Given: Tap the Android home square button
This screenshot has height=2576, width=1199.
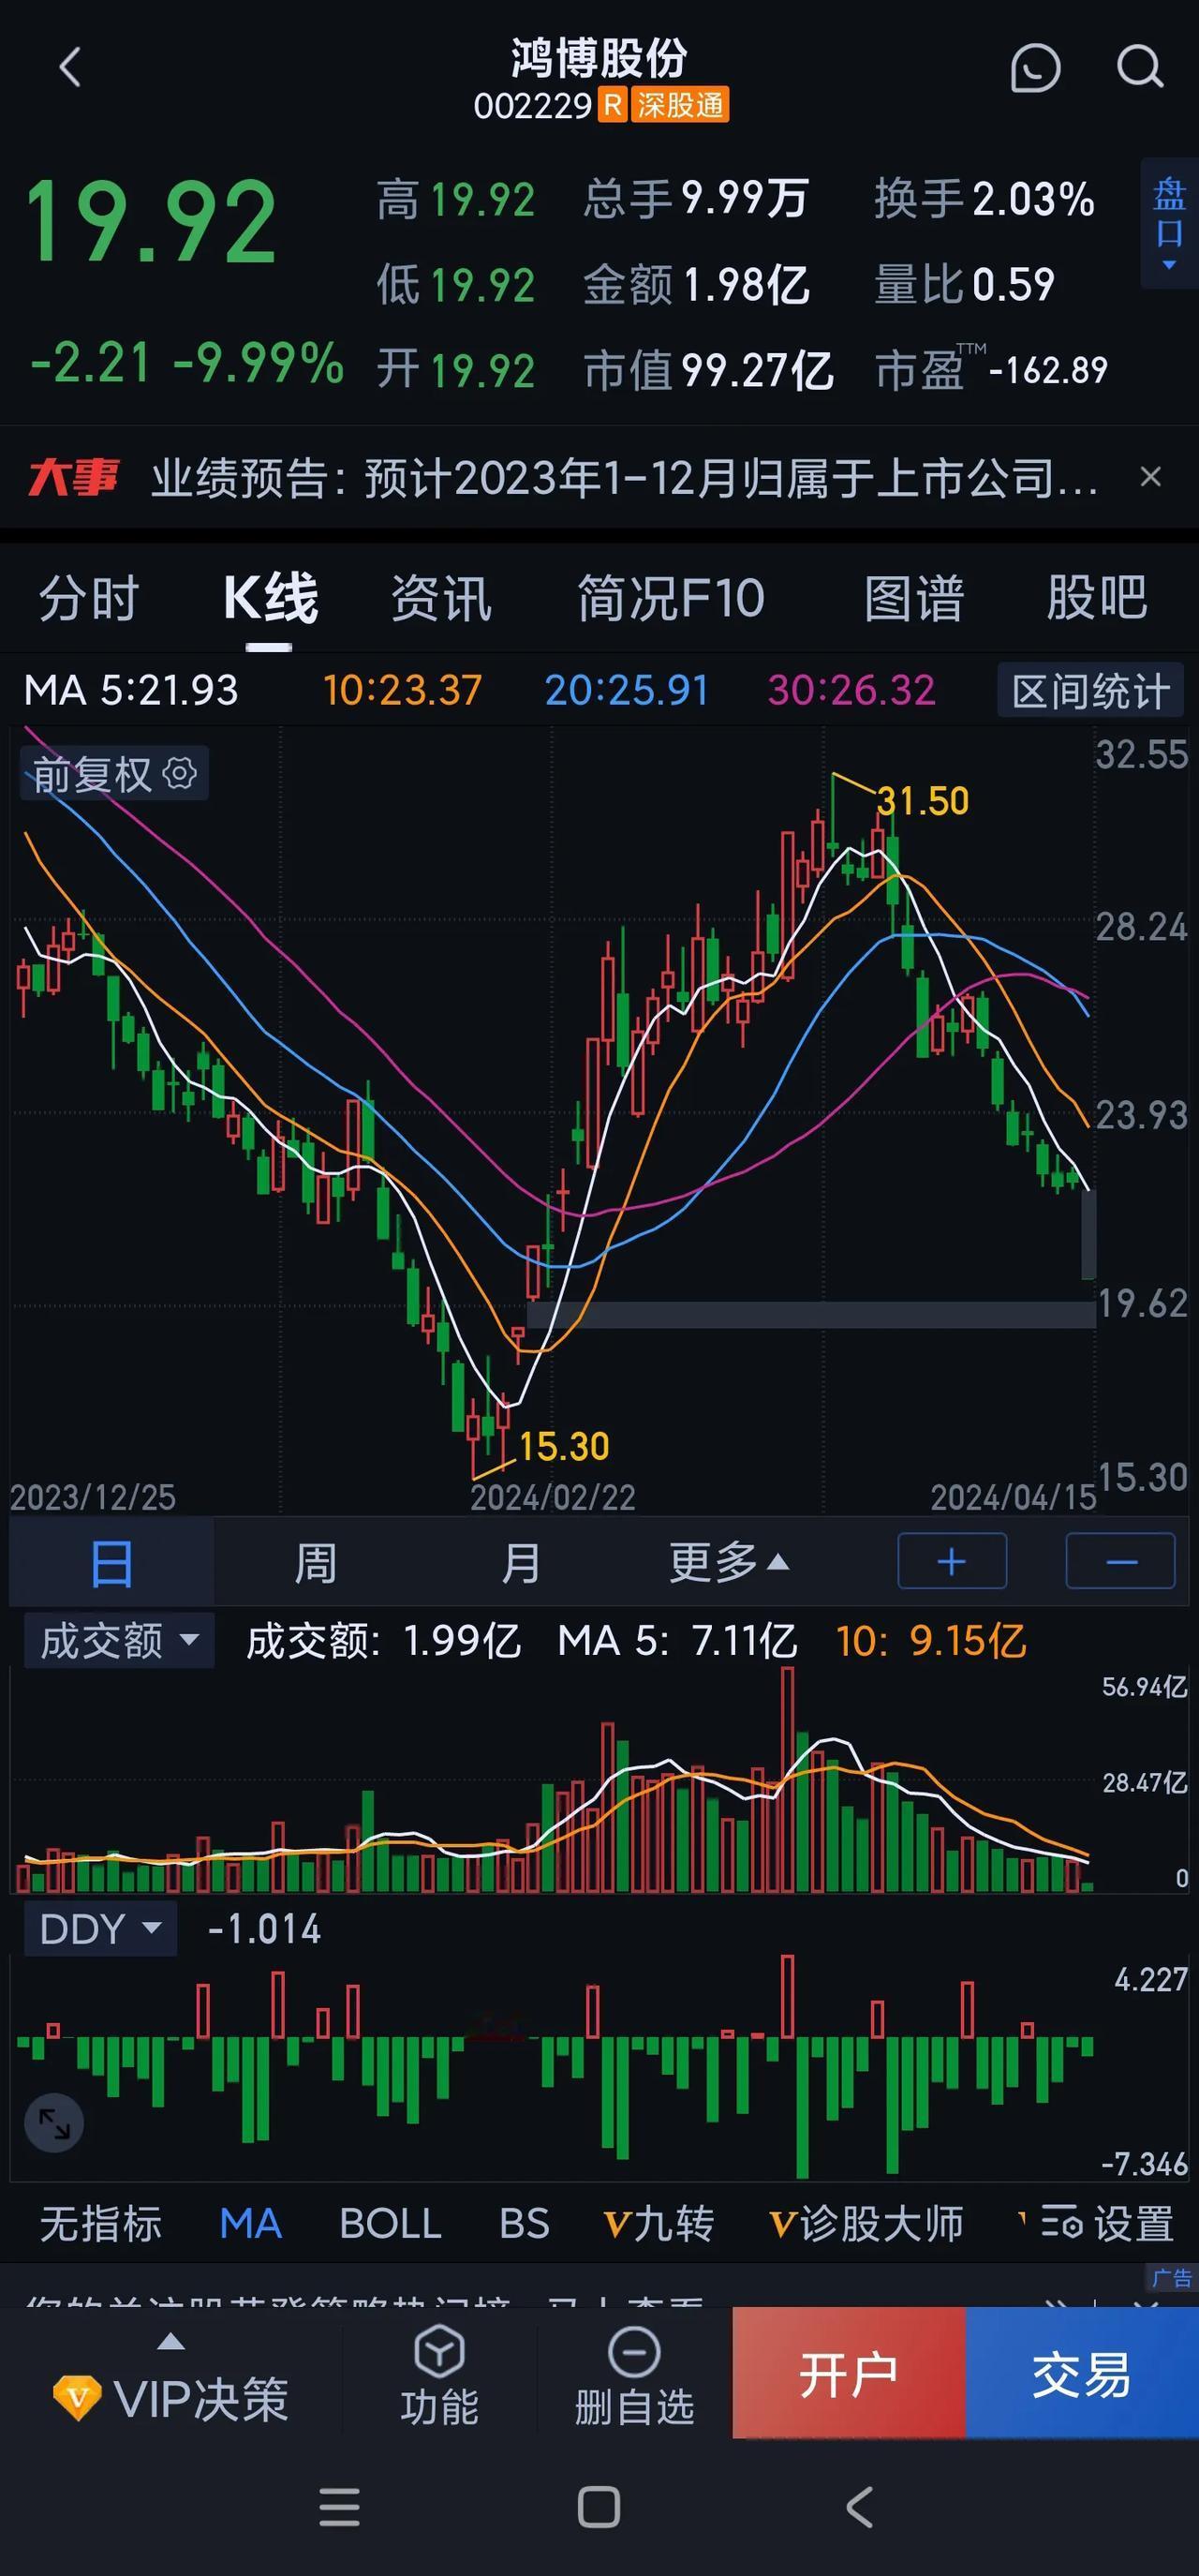Looking at the screenshot, I should [599, 2507].
